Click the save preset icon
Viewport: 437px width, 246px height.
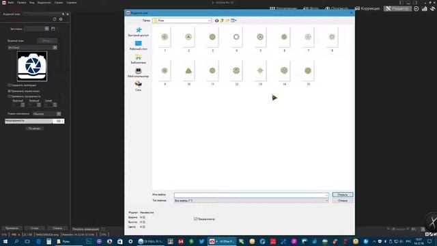(53, 29)
